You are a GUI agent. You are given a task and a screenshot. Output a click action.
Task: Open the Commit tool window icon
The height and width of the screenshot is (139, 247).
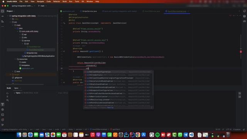coord(3,16)
